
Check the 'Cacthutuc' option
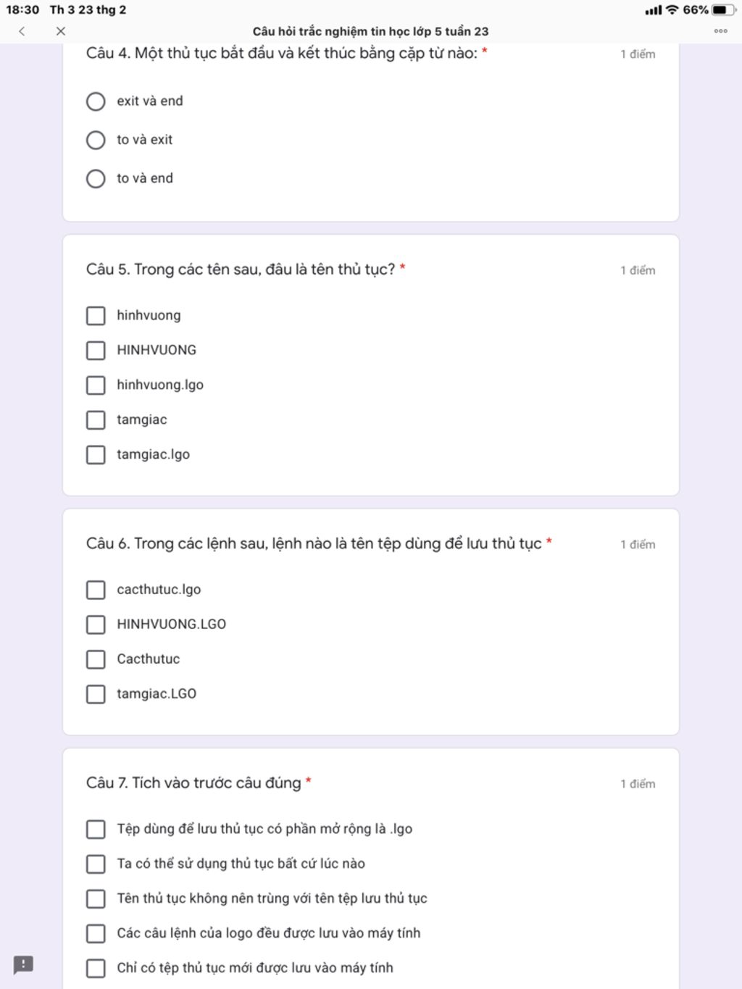[x=96, y=659]
